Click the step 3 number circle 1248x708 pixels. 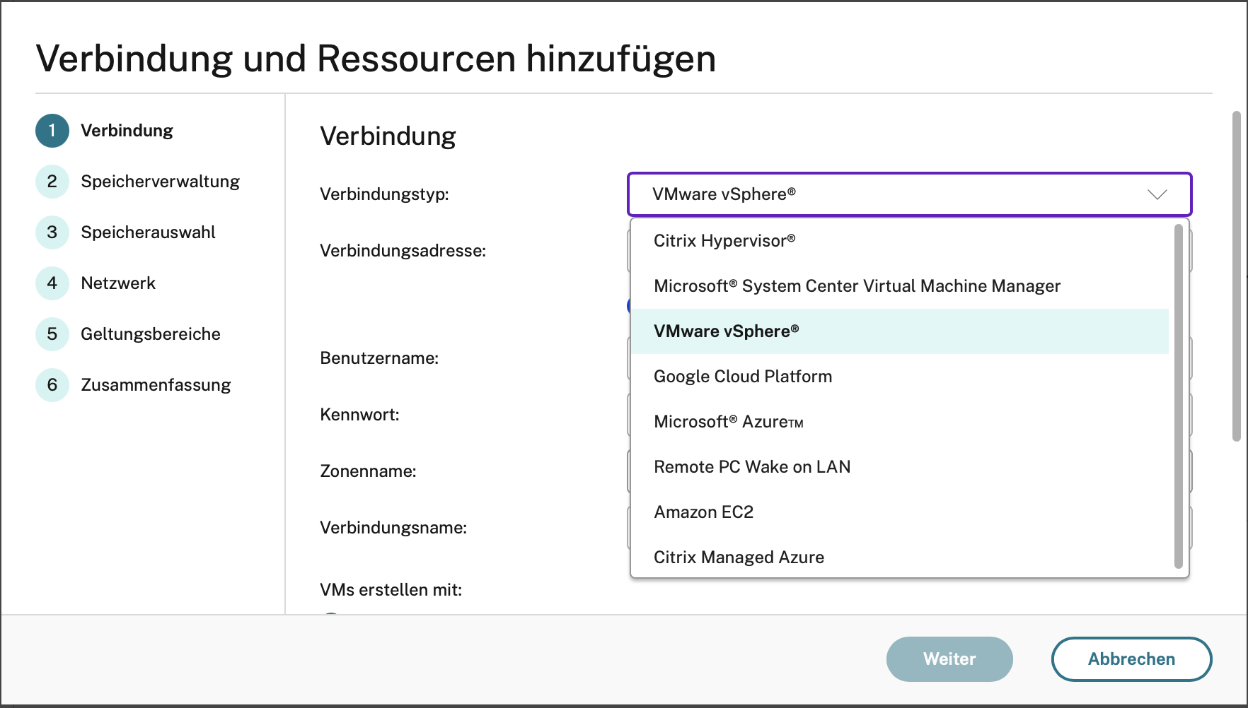52,232
